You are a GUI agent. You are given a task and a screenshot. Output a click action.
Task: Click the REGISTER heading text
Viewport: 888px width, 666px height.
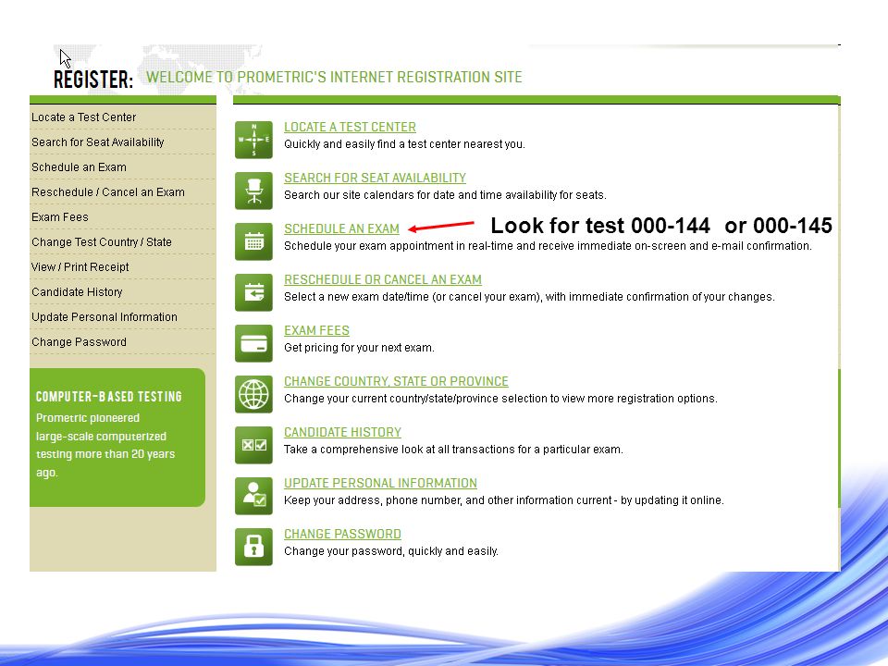coord(93,80)
